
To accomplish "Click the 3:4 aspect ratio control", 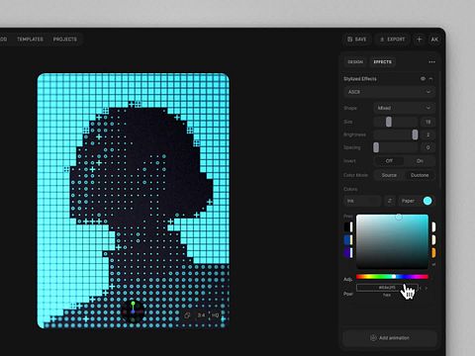I will 201,315.
